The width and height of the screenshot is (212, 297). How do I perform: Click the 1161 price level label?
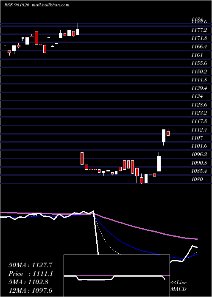pyautogui.click(x=197, y=55)
